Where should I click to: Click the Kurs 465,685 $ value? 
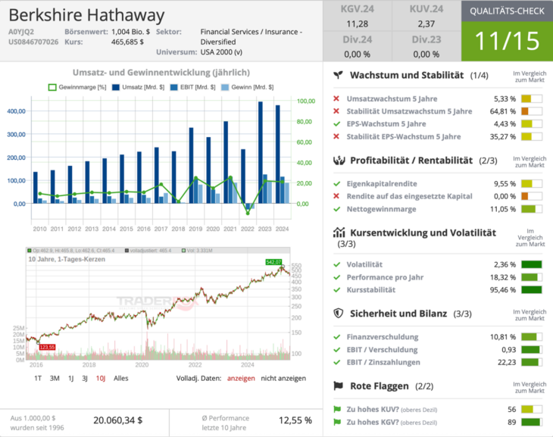click(127, 42)
